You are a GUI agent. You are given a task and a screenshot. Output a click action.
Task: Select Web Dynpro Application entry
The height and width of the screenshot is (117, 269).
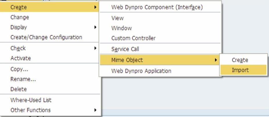pos(160,71)
